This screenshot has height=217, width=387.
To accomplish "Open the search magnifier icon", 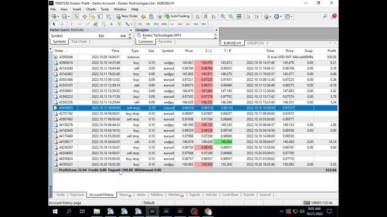I will [325, 16].
